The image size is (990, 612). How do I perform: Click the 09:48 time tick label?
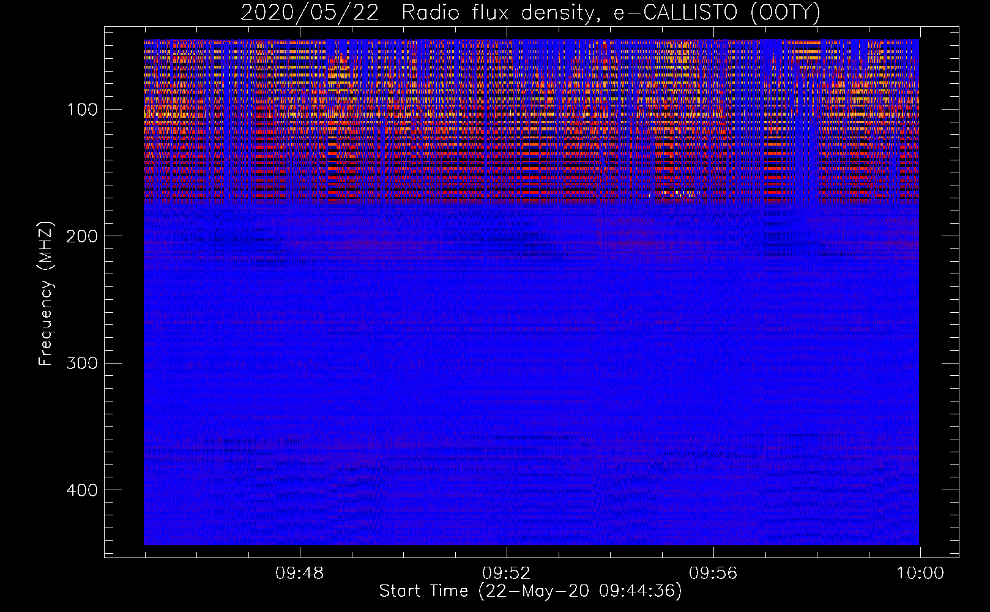(x=299, y=573)
